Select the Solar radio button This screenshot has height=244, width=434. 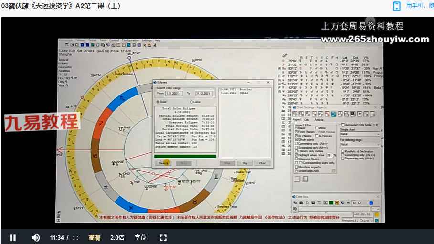click(158, 102)
